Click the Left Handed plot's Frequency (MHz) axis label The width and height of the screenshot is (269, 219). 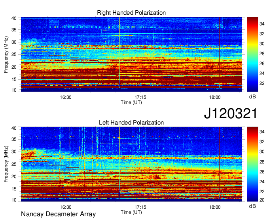6,164
